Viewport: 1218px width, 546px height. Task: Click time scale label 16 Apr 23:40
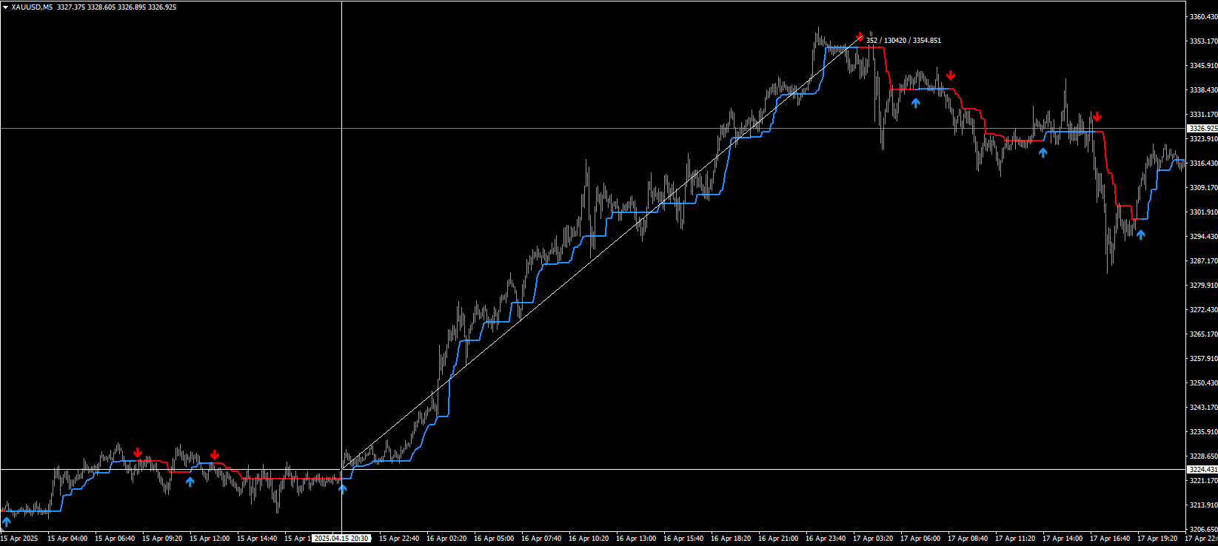pyautogui.click(x=826, y=539)
